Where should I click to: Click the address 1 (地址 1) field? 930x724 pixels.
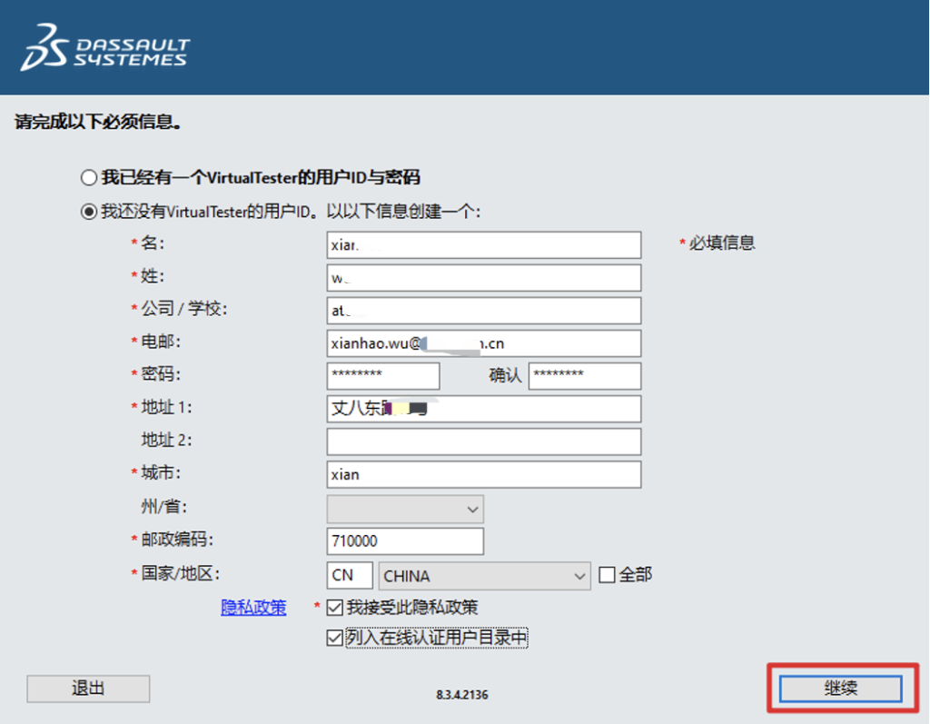coord(483,408)
